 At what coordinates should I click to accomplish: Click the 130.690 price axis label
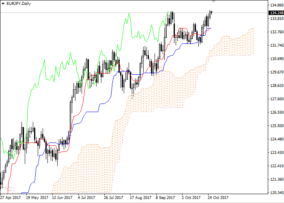pos(277,59)
